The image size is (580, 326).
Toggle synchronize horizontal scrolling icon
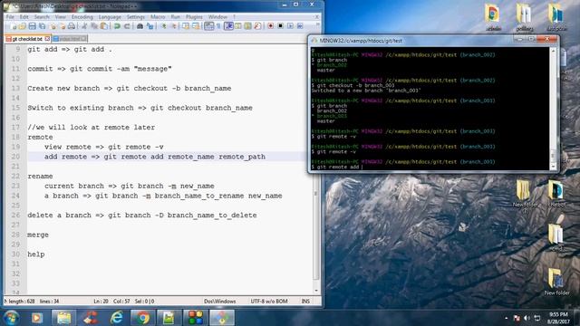[196, 26]
